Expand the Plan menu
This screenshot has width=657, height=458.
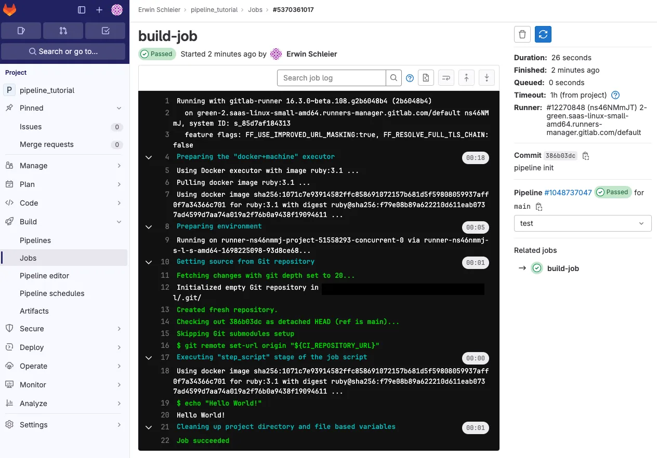pos(64,184)
